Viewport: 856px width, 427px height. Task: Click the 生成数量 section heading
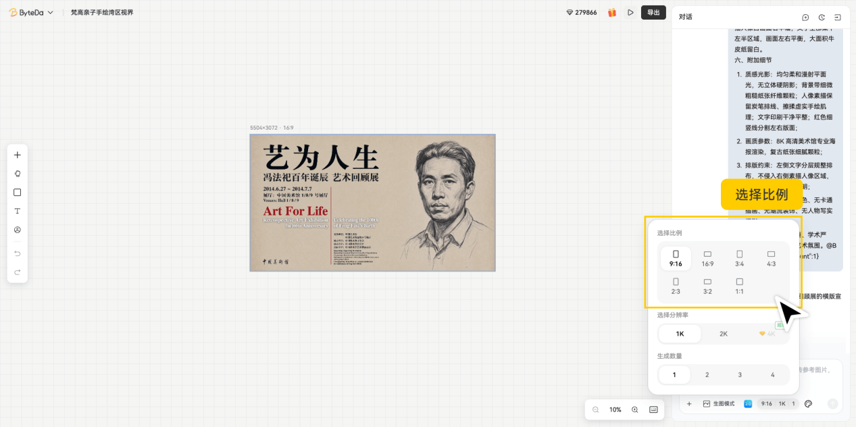[x=670, y=355]
